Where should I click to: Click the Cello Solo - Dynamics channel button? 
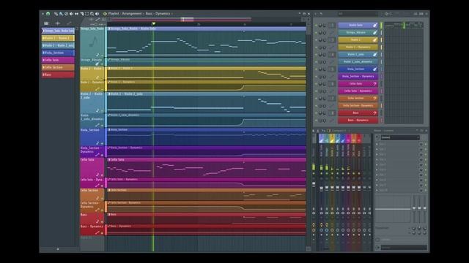click(358, 91)
